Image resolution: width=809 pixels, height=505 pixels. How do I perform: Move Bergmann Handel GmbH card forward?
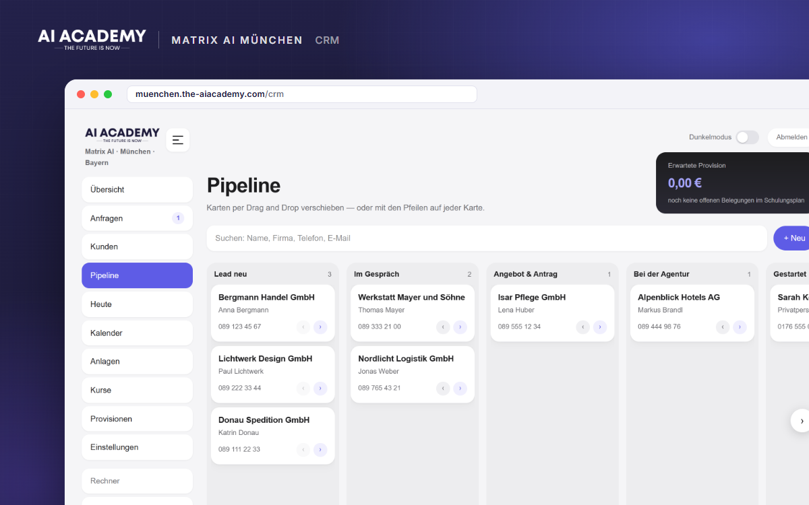[320, 327]
